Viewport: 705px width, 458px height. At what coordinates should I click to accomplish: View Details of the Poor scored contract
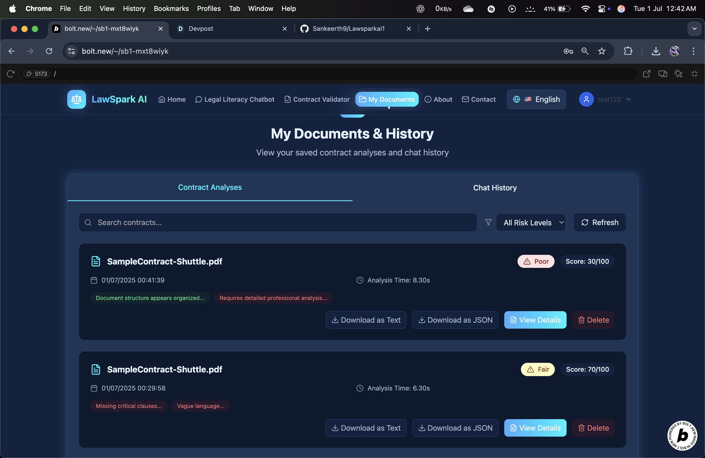tap(535, 320)
